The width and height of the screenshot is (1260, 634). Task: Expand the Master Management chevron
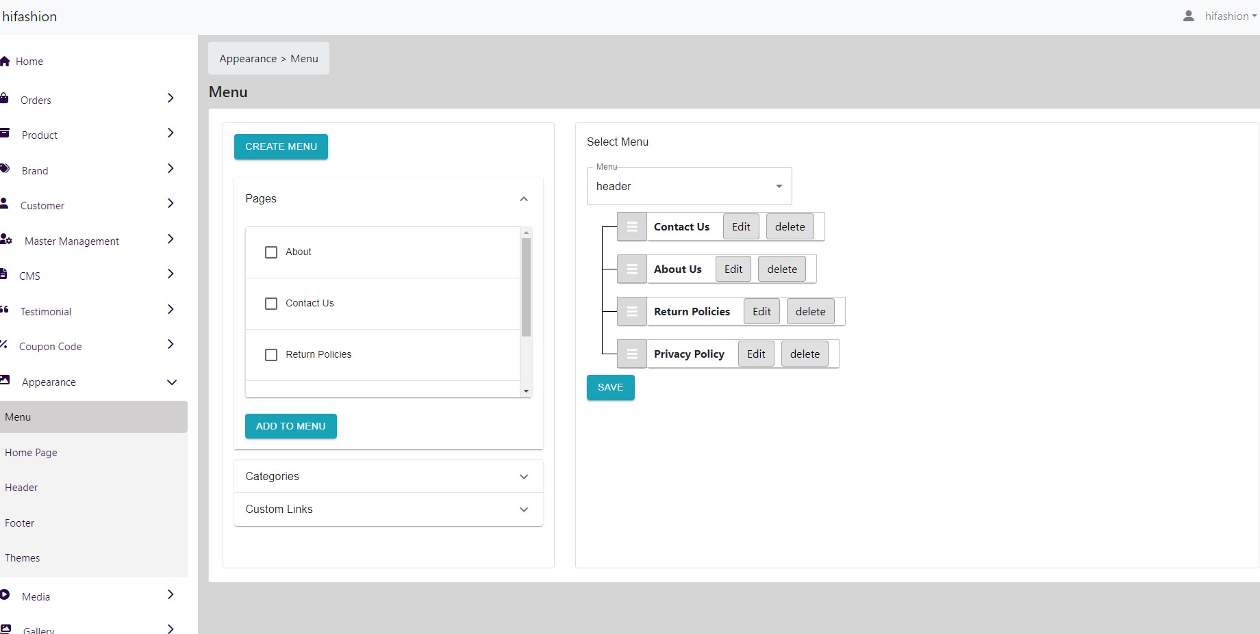tap(171, 239)
